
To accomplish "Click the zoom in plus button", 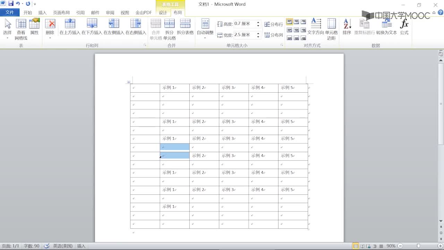I will pos(440,246).
